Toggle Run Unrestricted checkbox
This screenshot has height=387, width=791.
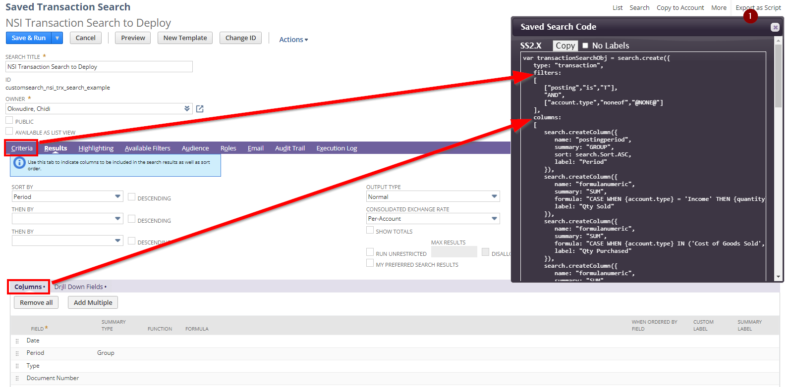click(x=370, y=252)
